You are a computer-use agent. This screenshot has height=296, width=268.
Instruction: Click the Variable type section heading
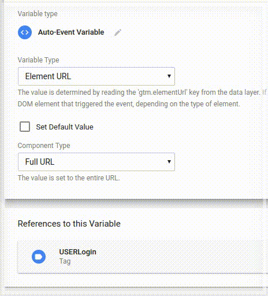[38, 14]
